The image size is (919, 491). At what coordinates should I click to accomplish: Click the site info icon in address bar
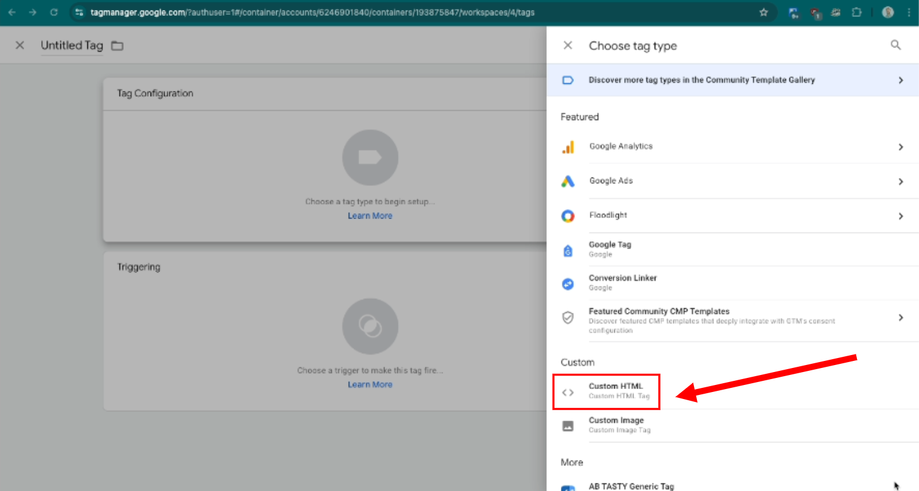click(79, 12)
